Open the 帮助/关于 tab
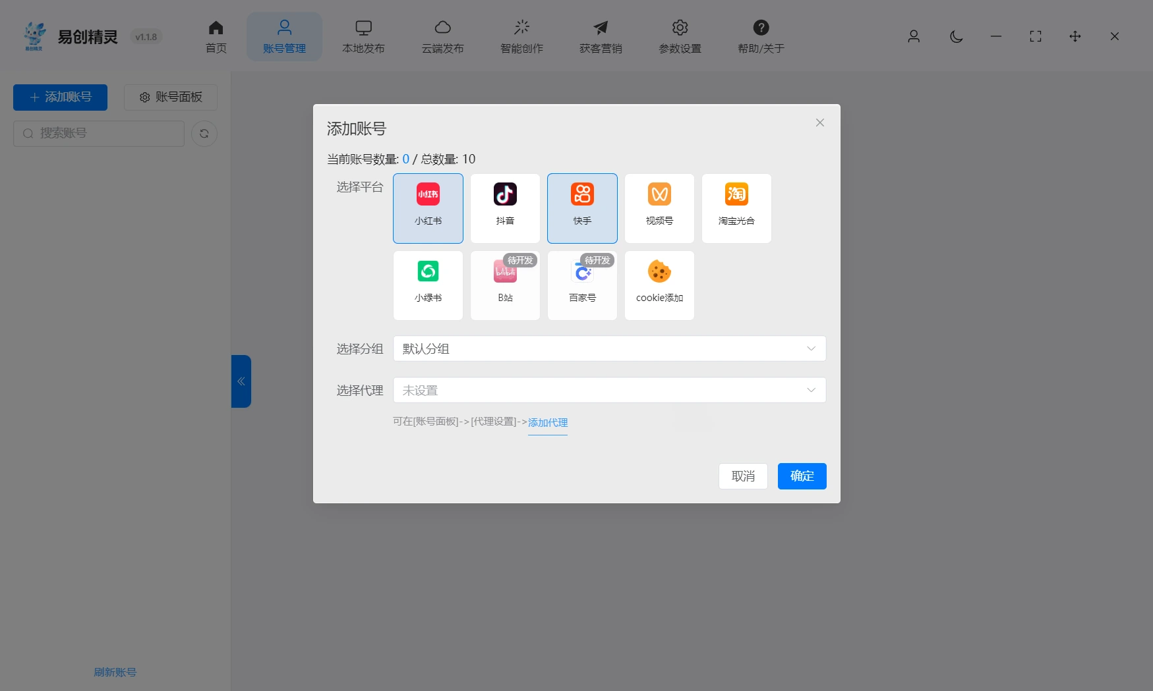Image resolution: width=1153 pixels, height=691 pixels. click(x=761, y=37)
